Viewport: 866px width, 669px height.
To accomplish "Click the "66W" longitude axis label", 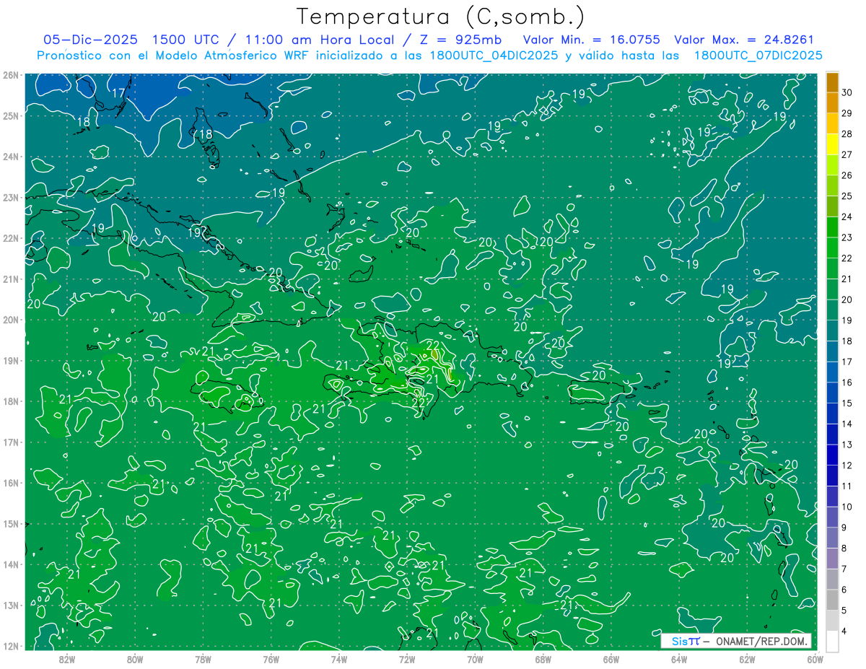I will click(611, 659).
